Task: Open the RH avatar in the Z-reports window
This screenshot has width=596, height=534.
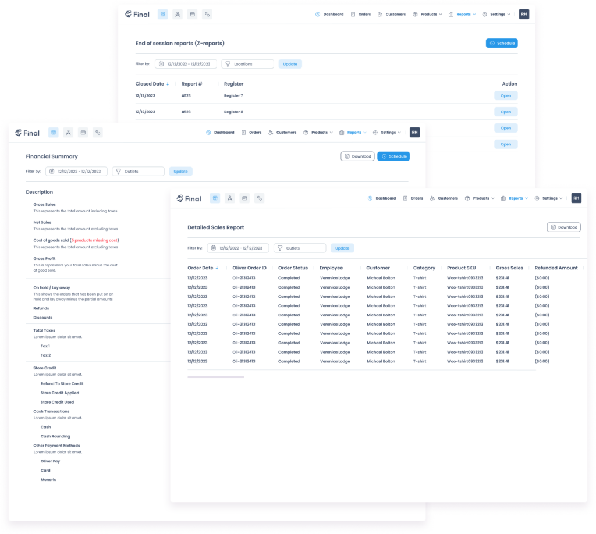Action: (x=524, y=14)
